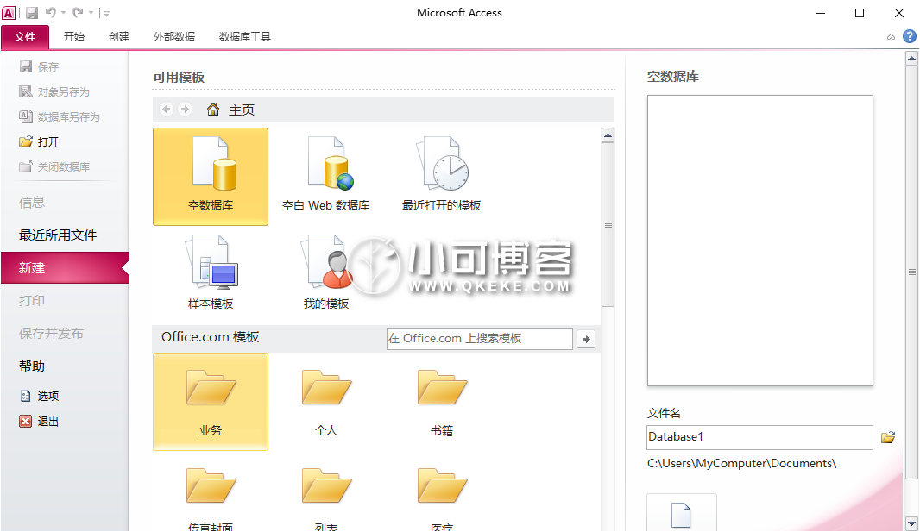Open 选项 settings in backstage menu

(x=40, y=396)
